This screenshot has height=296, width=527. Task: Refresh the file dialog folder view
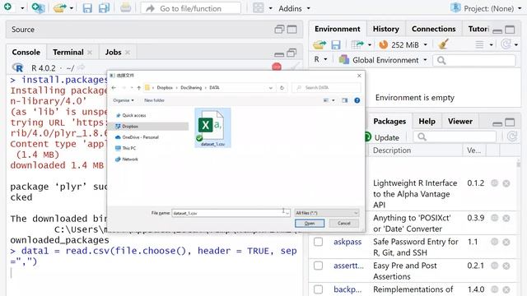click(282, 88)
